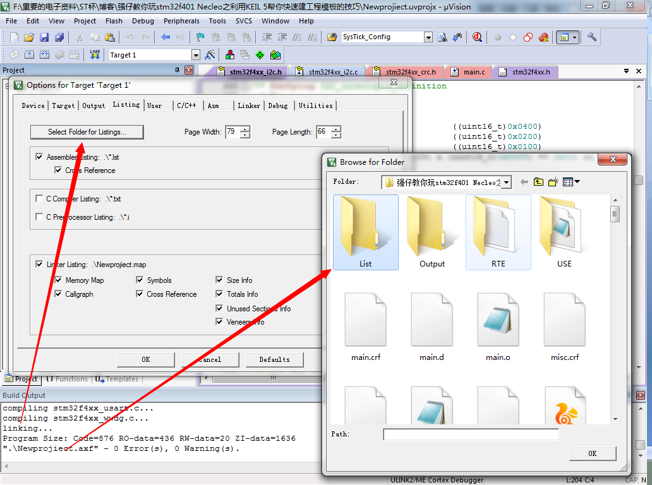This screenshot has width=652, height=485.
Task: Select the RTE folder
Action: 498,232
